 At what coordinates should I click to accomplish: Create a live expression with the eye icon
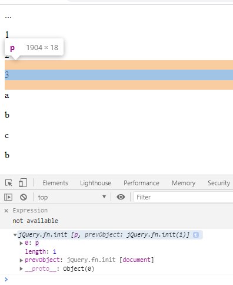coord(121,196)
